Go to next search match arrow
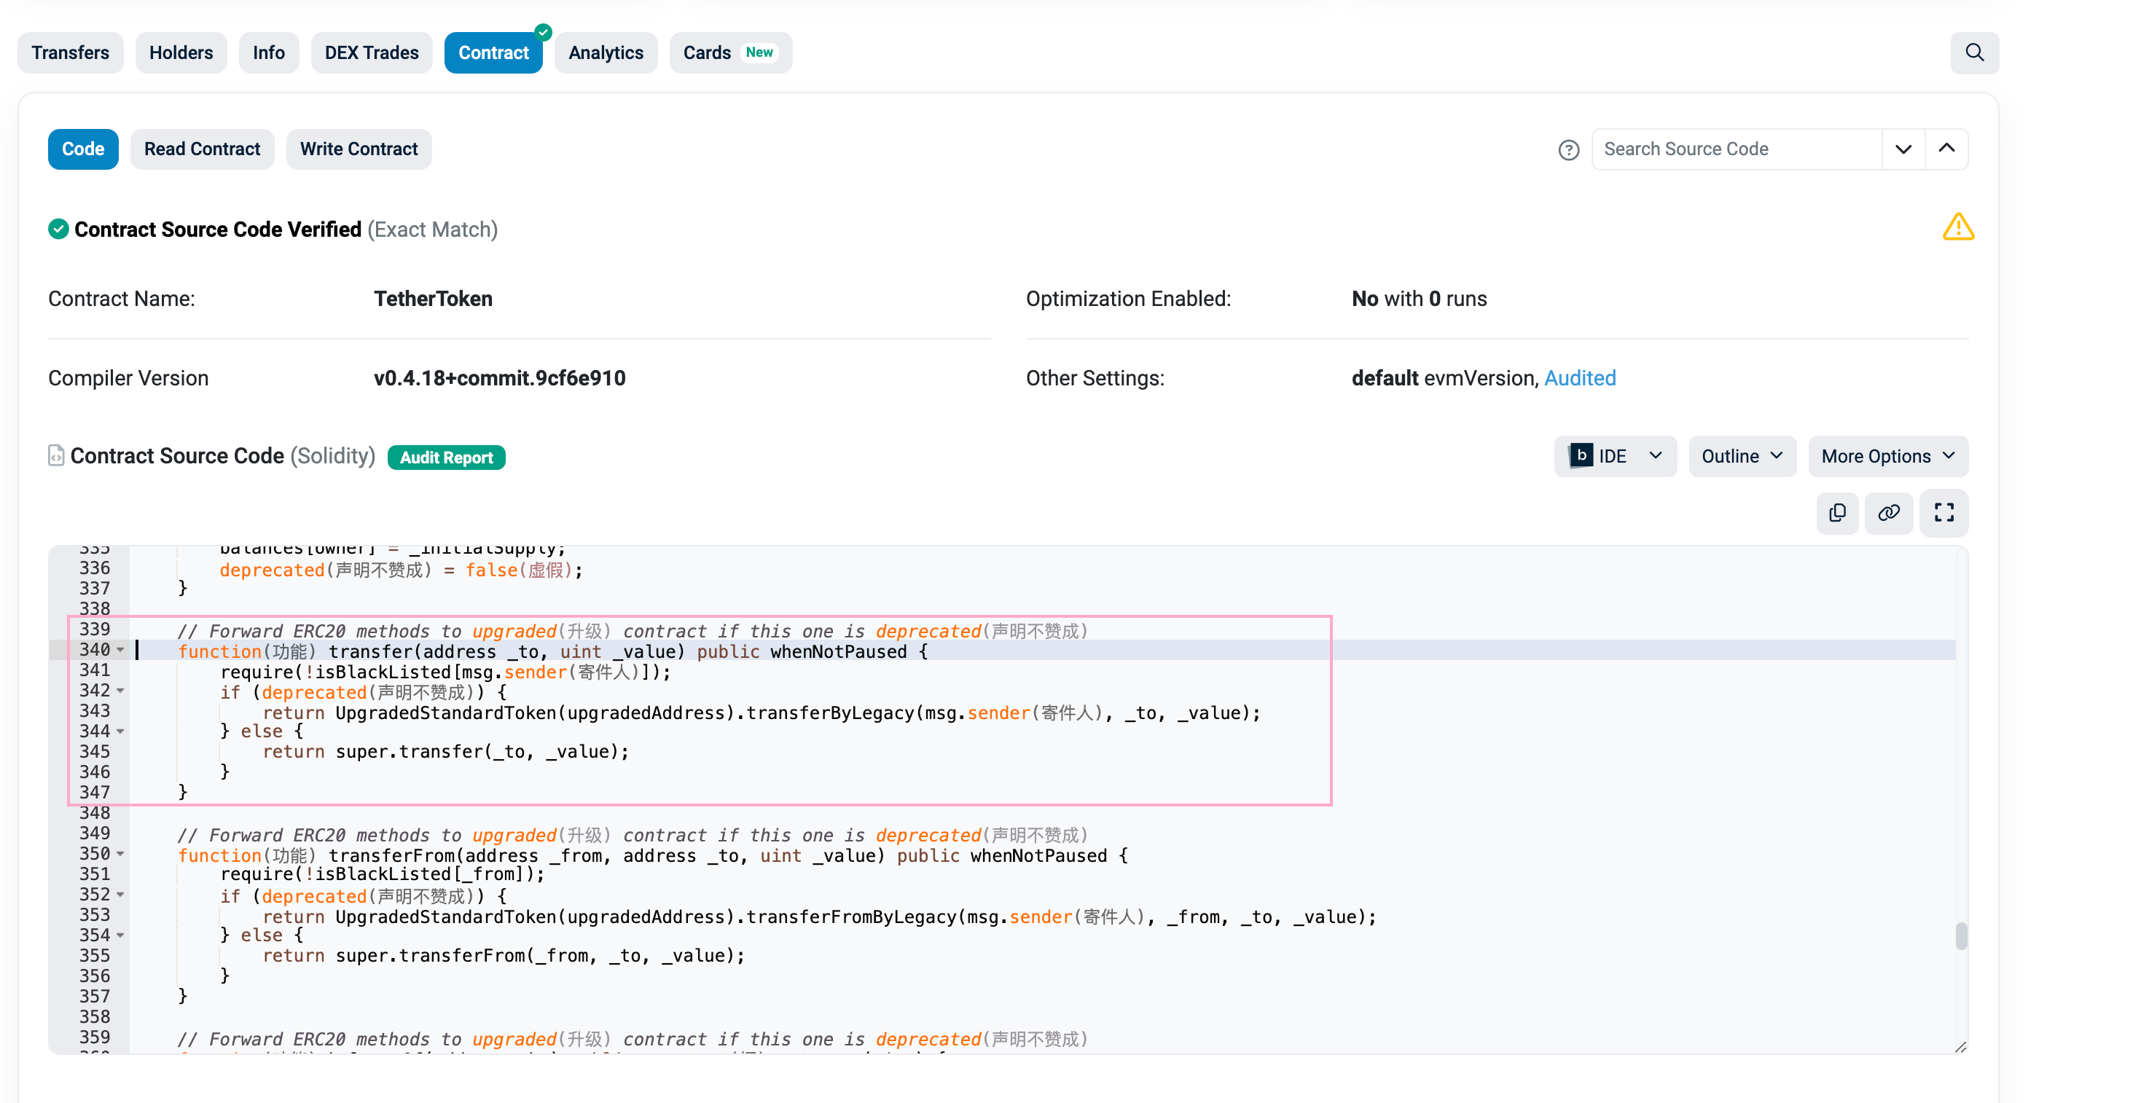This screenshot has width=2141, height=1103. [x=1903, y=149]
